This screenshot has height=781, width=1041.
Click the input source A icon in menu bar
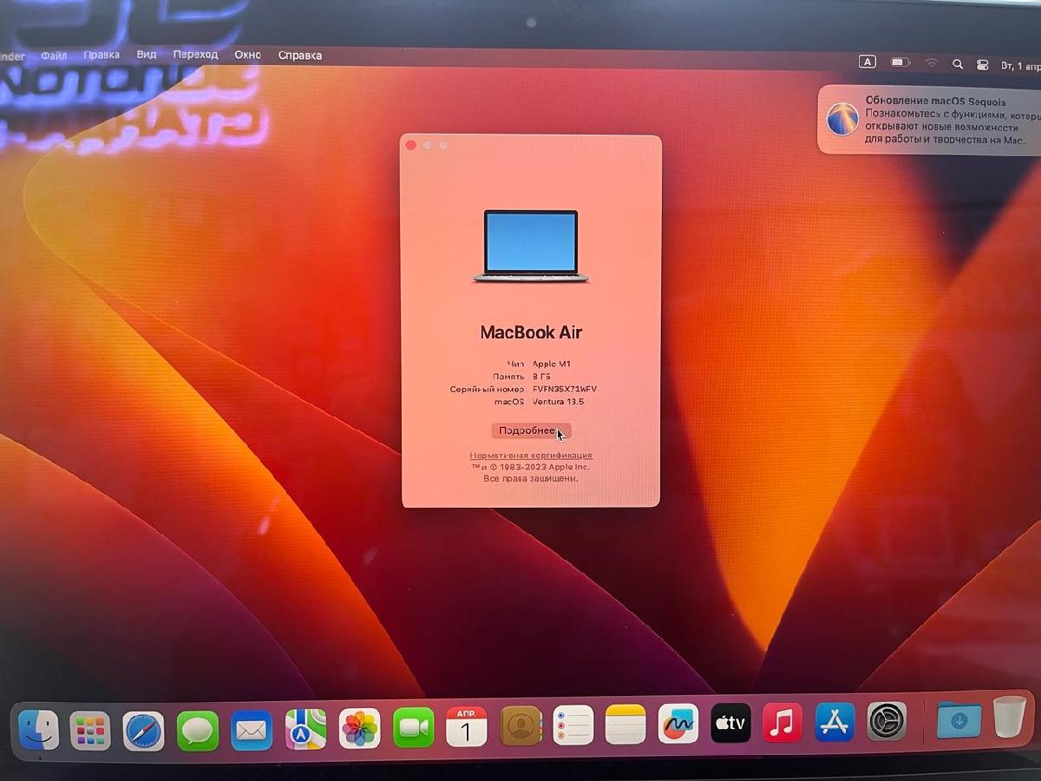pyautogui.click(x=867, y=62)
